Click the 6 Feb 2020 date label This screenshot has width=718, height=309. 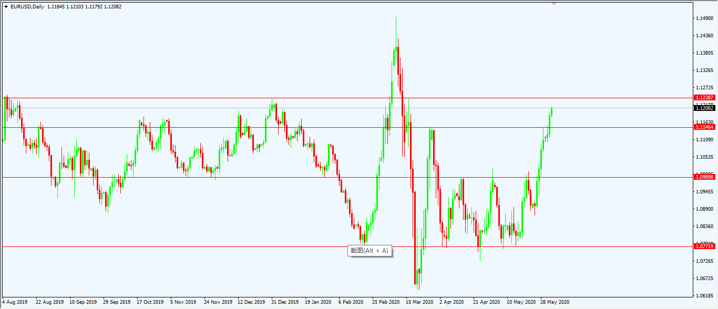[x=351, y=302]
